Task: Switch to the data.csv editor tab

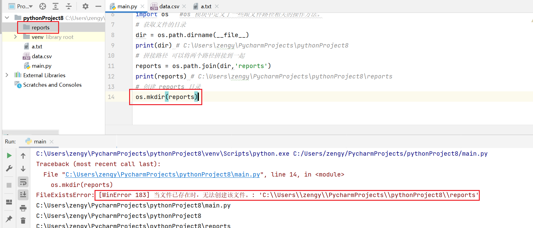Action: point(169,6)
